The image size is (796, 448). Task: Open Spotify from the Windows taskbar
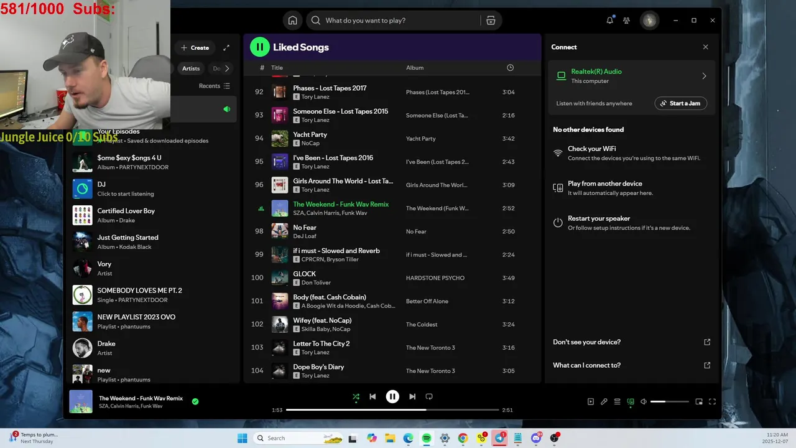427,438
